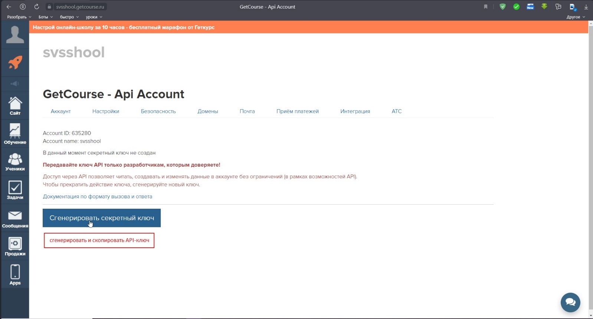Expand the Боты bookmarks folder
This screenshot has height=319, width=593.
point(45,17)
